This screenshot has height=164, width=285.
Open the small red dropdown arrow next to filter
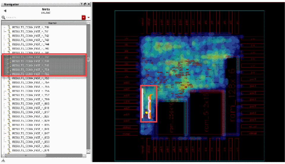[88, 18]
